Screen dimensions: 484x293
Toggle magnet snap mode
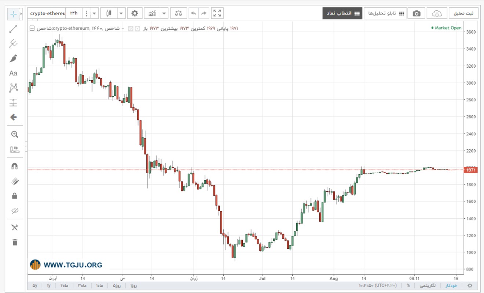14,166
